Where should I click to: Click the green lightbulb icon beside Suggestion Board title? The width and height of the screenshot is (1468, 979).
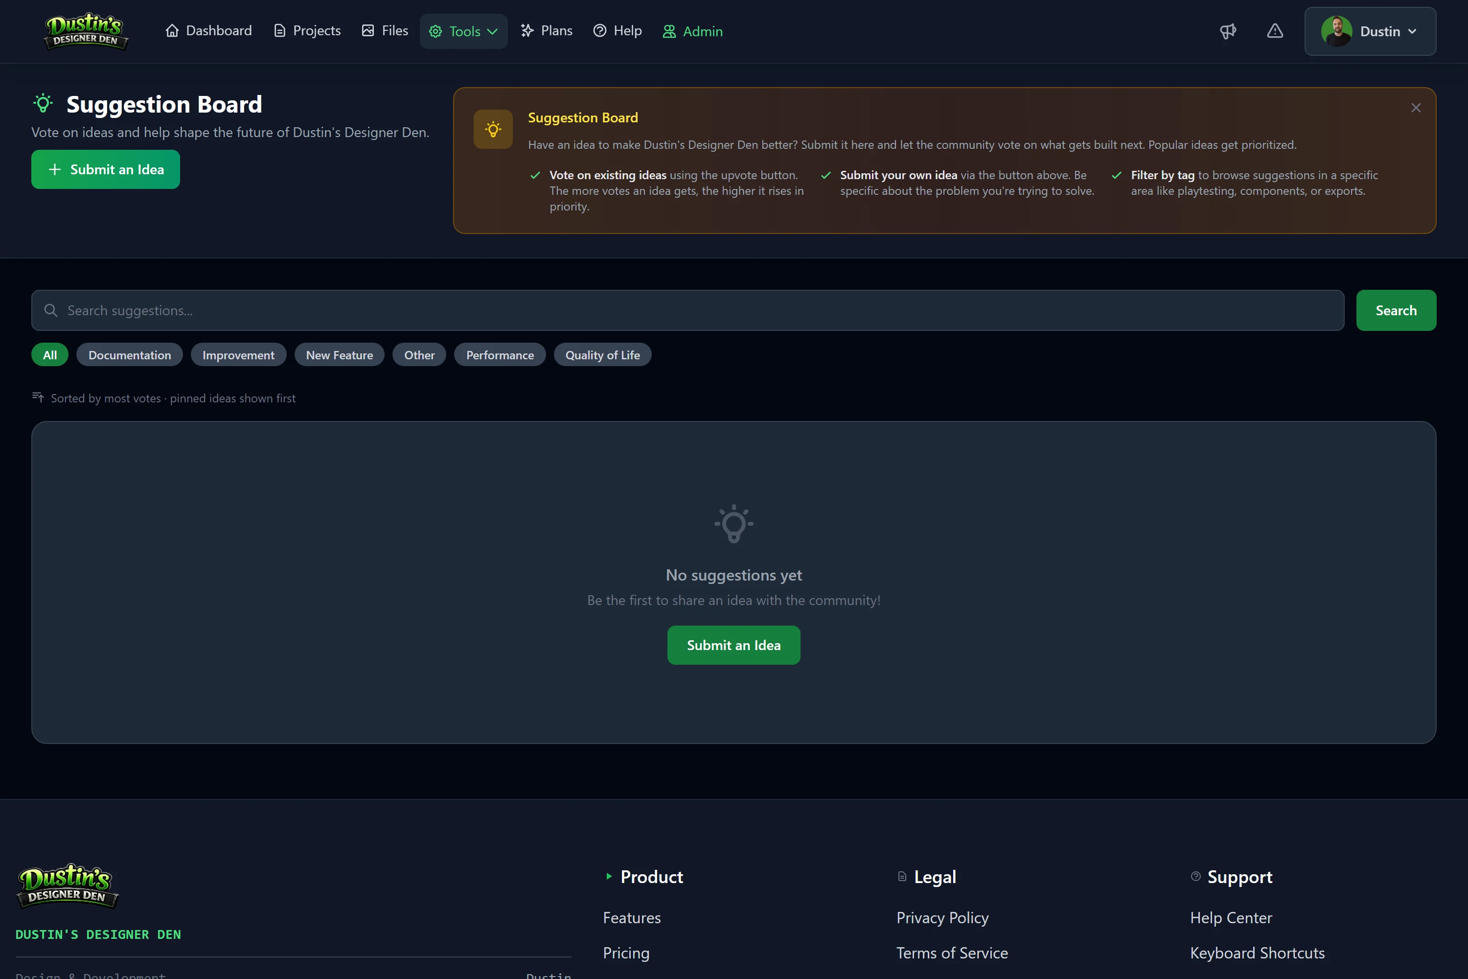[43, 103]
